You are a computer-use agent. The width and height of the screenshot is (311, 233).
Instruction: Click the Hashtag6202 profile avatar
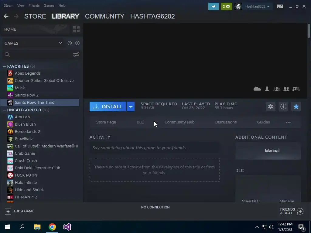tap(238, 6)
